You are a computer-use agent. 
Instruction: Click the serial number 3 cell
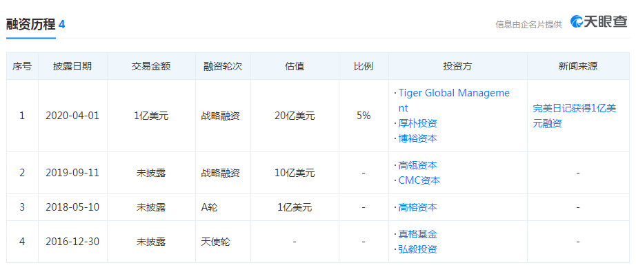(22, 207)
